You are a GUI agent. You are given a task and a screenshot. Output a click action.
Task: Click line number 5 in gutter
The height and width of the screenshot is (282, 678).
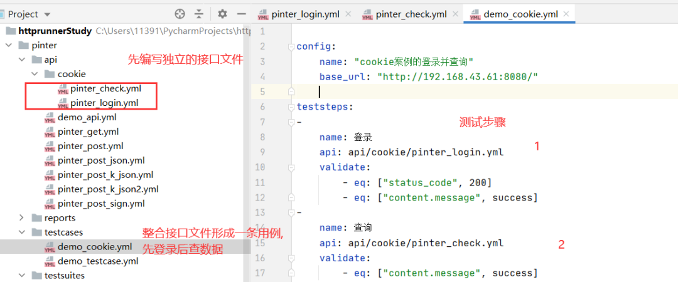(263, 91)
